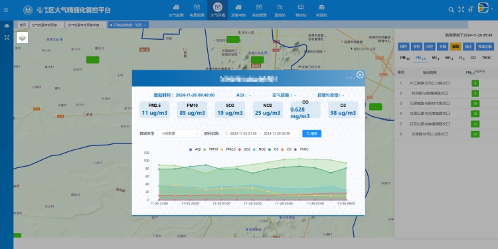Open 系统管理 module in top navigation

[x=259, y=11]
